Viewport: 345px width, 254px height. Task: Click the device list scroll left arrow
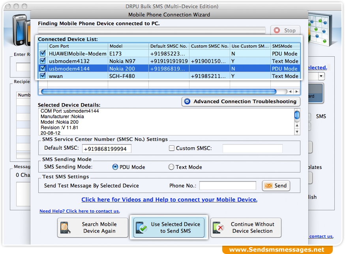point(291,91)
